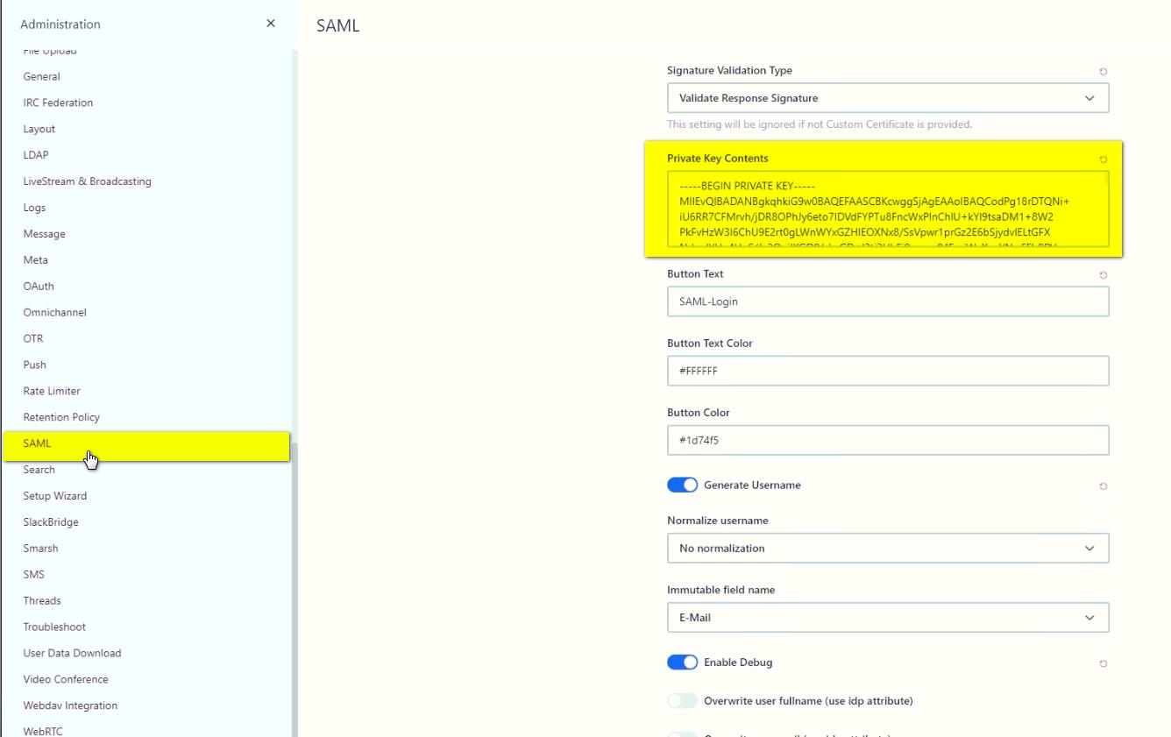
Task: Click the Private Key Contents text area
Action: 888,209
